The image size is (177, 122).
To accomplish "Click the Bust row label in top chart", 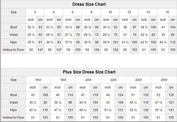I will tap(13, 27).
